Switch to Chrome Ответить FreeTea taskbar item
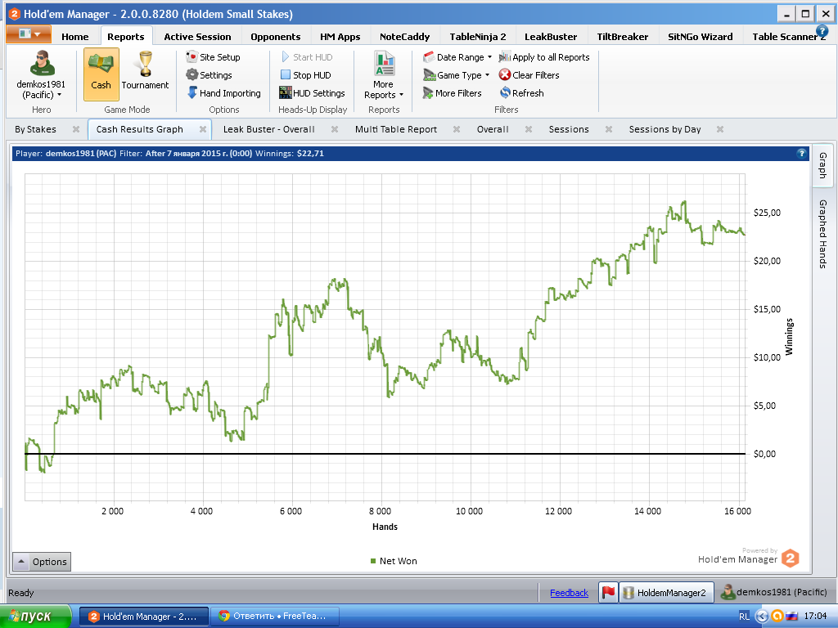This screenshot has width=838, height=628. [x=275, y=617]
